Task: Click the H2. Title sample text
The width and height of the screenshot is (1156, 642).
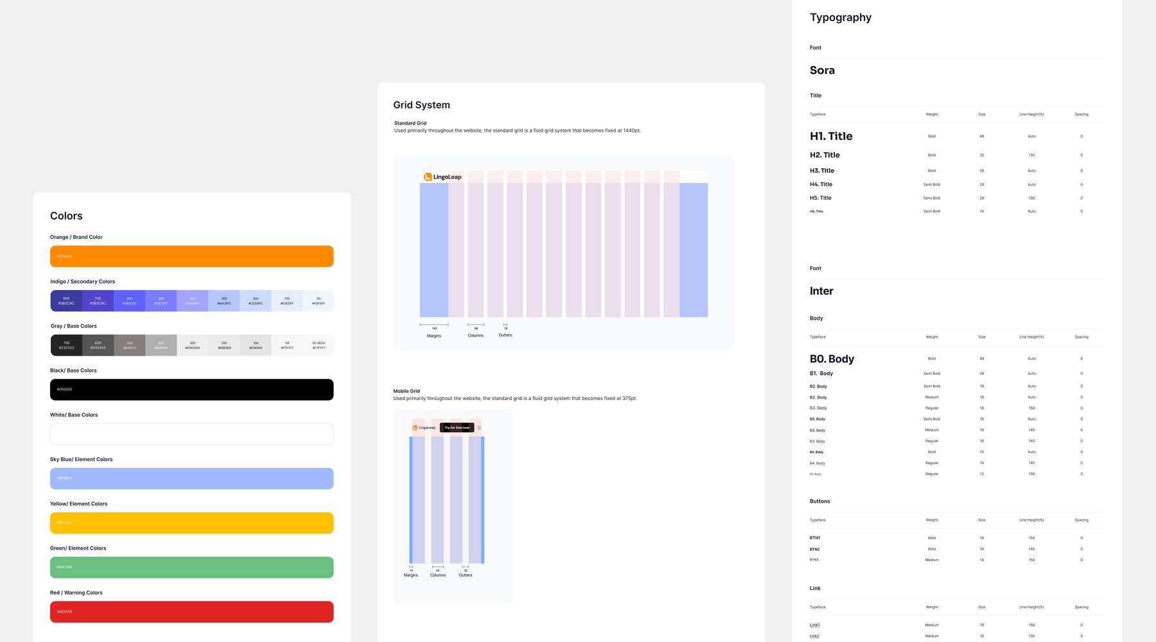Action: (825, 155)
